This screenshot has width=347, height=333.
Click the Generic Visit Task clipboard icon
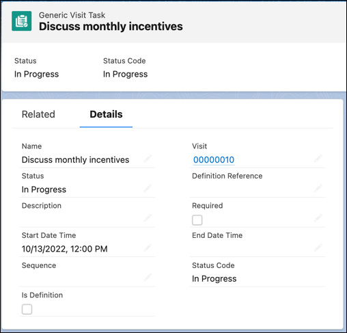point(22,21)
